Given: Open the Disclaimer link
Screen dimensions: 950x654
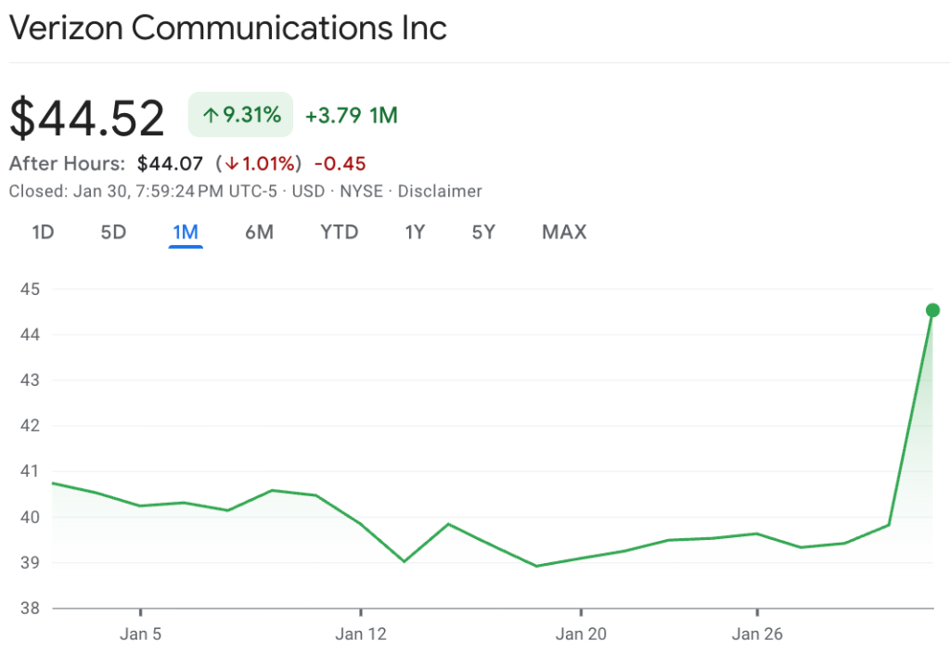Looking at the screenshot, I should [x=440, y=191].
